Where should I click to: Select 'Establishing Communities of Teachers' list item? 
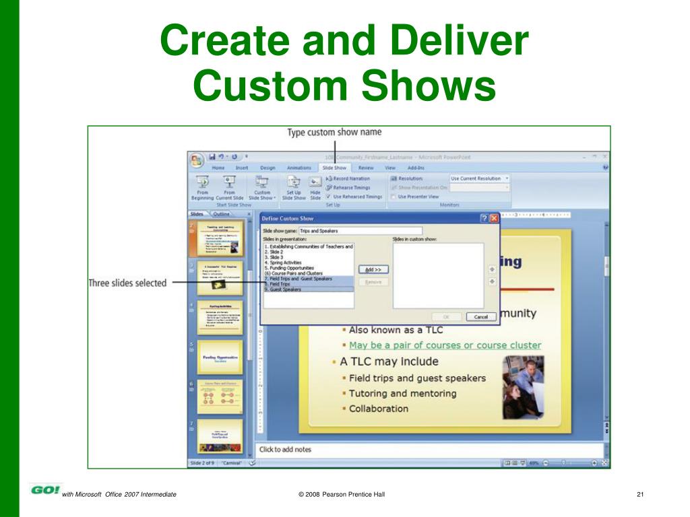309,246
